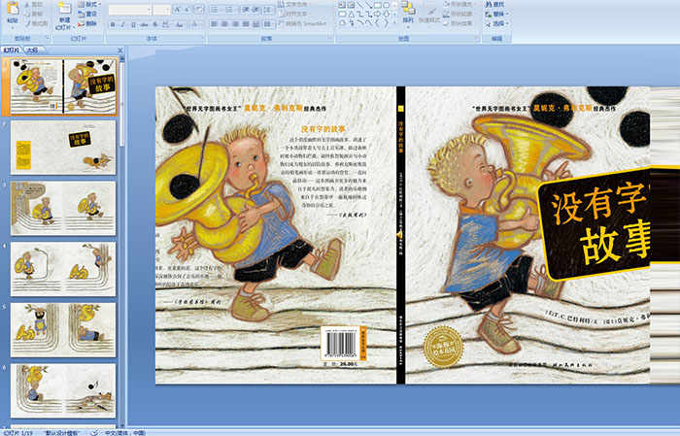The height and width of the screenshot is (436, 680).
Task: Select the Rectangle shape in gallery
Action: (x=377, y=5)
